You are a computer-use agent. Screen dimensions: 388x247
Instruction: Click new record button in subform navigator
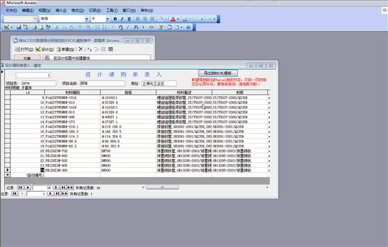(70, 188)
